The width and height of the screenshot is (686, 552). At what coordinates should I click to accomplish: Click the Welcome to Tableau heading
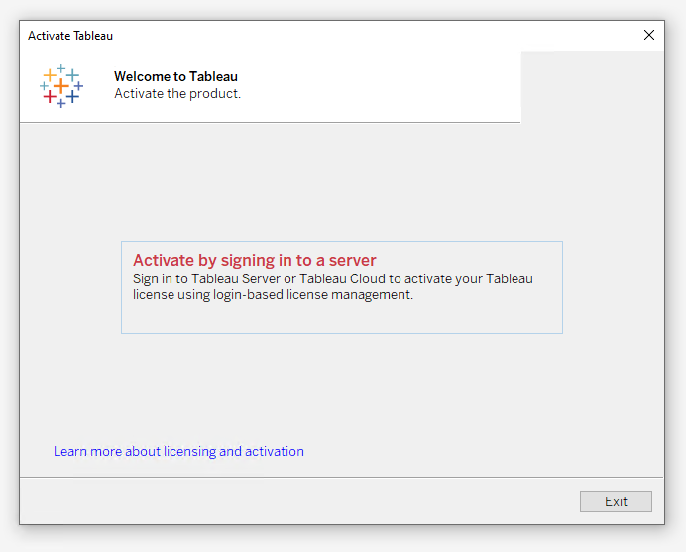click(175, 76)
